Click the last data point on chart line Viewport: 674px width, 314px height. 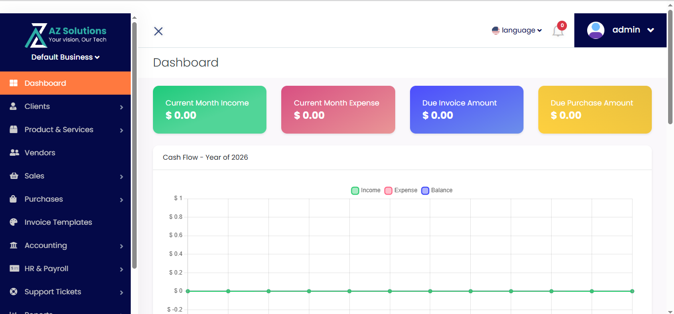pos(632,291)
